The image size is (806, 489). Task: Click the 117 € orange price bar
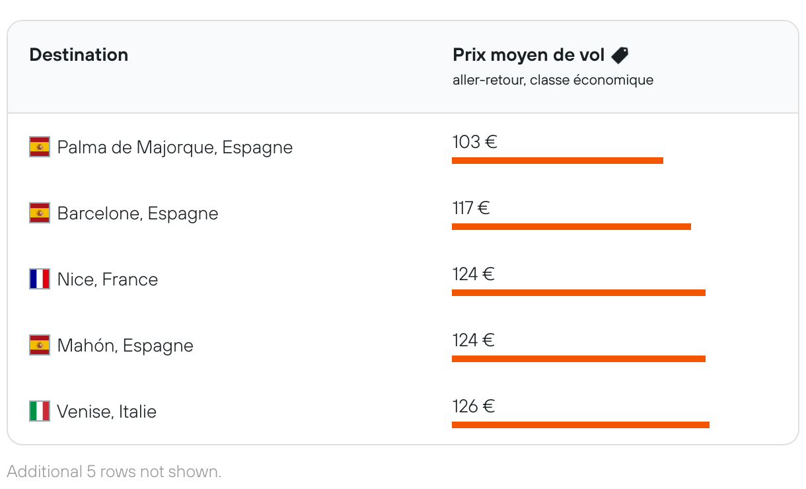click(571, 227)
